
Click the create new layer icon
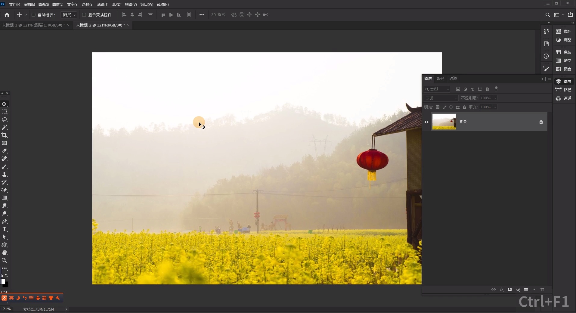pos(534,289)
